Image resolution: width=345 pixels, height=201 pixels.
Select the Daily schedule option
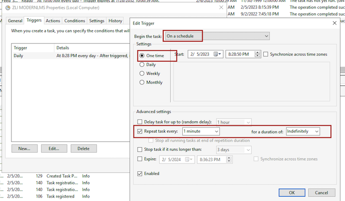point(142,65)
